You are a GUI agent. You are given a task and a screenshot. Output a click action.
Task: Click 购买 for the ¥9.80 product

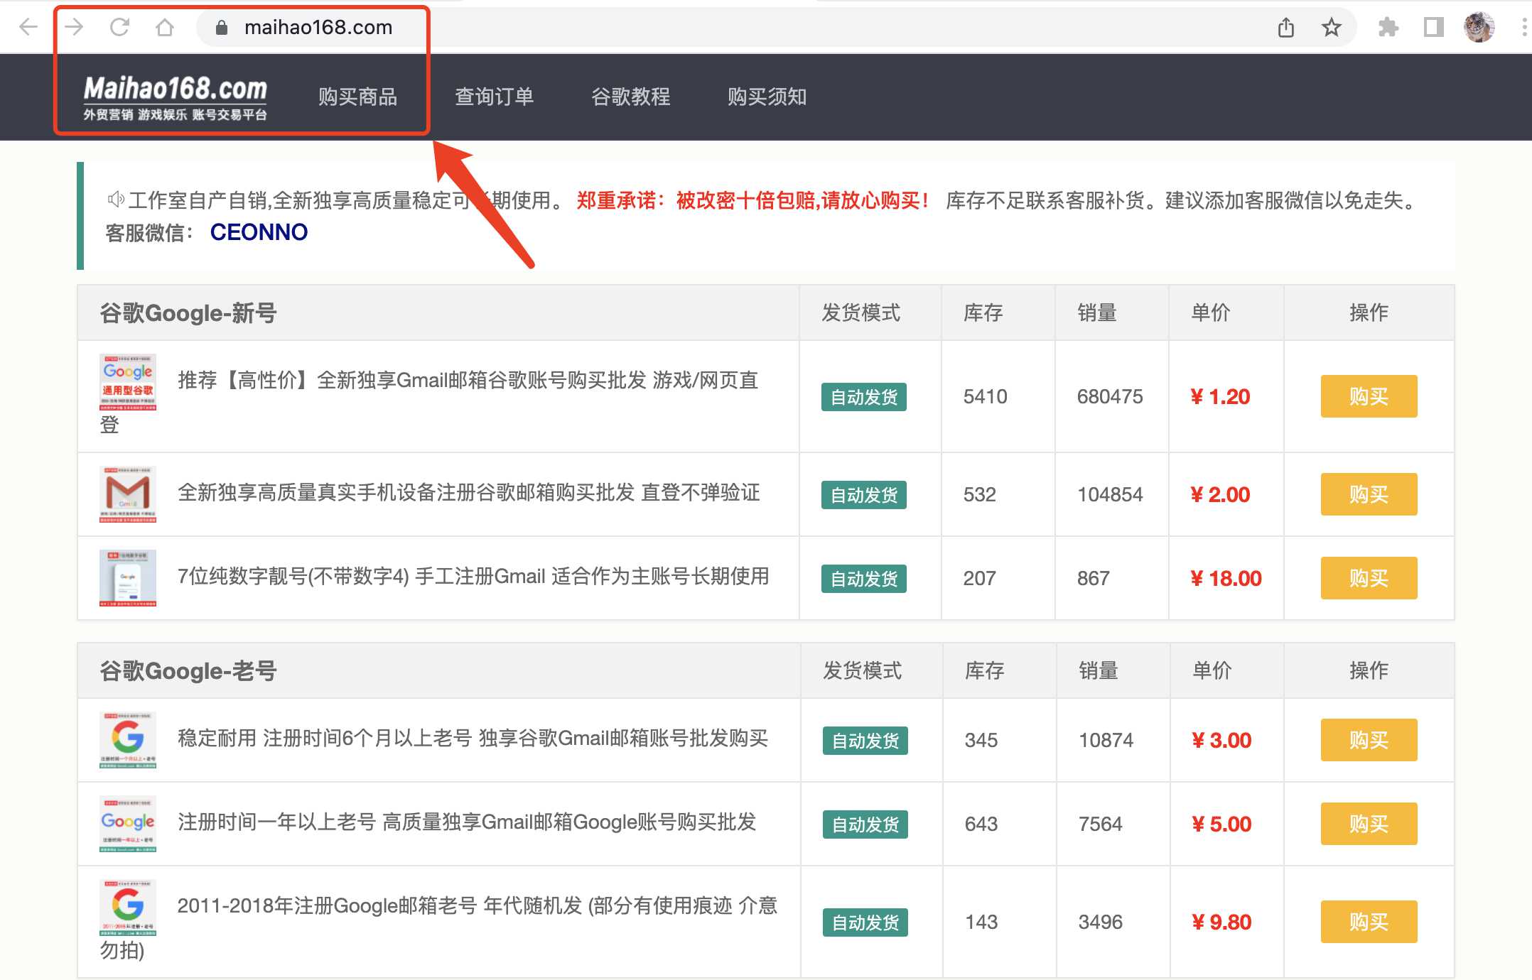(x=1369, y=922)
